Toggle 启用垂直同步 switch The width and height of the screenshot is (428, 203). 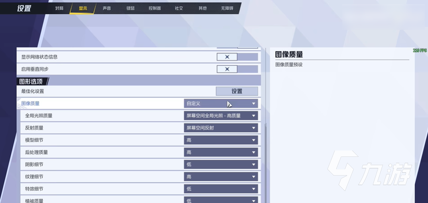(237, 69)
